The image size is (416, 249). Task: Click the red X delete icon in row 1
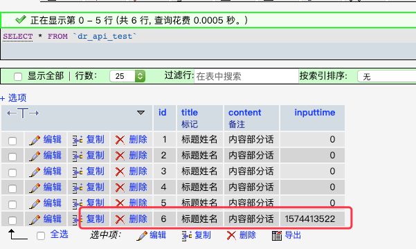coord(120,140)
